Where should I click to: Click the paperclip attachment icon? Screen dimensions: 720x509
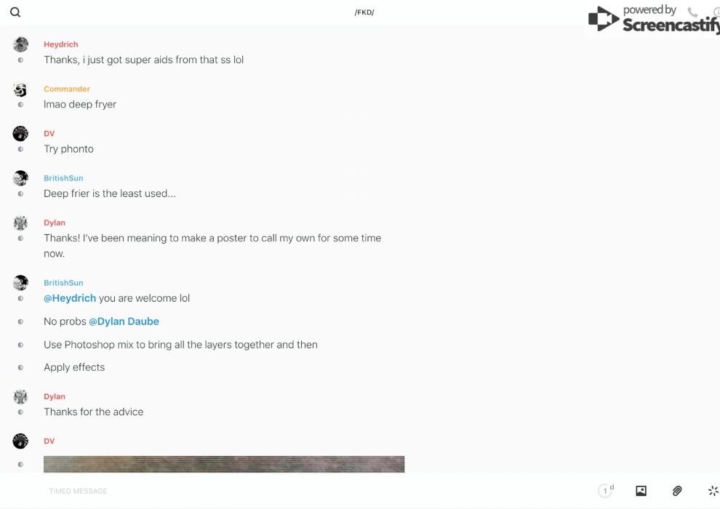pos(677,491)
